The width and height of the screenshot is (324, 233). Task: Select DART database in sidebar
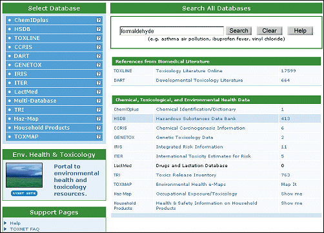click(21, 56)
